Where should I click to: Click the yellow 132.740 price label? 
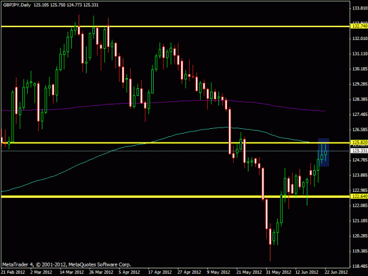(359, 26)
